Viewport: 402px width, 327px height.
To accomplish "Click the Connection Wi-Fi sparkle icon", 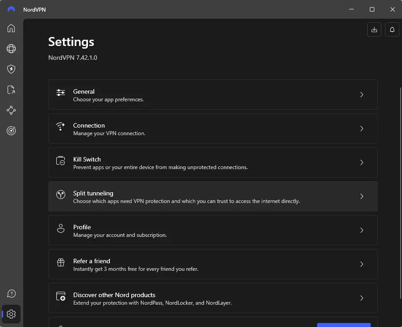I will click(x=61, y=127).
